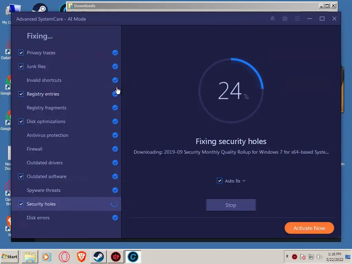Select the Invalid shortcuts row

(66, 80)
